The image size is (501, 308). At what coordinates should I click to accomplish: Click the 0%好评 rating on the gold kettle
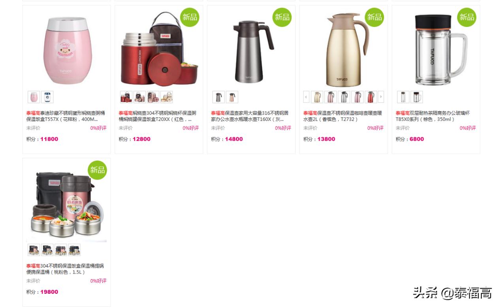click(375, 128)
